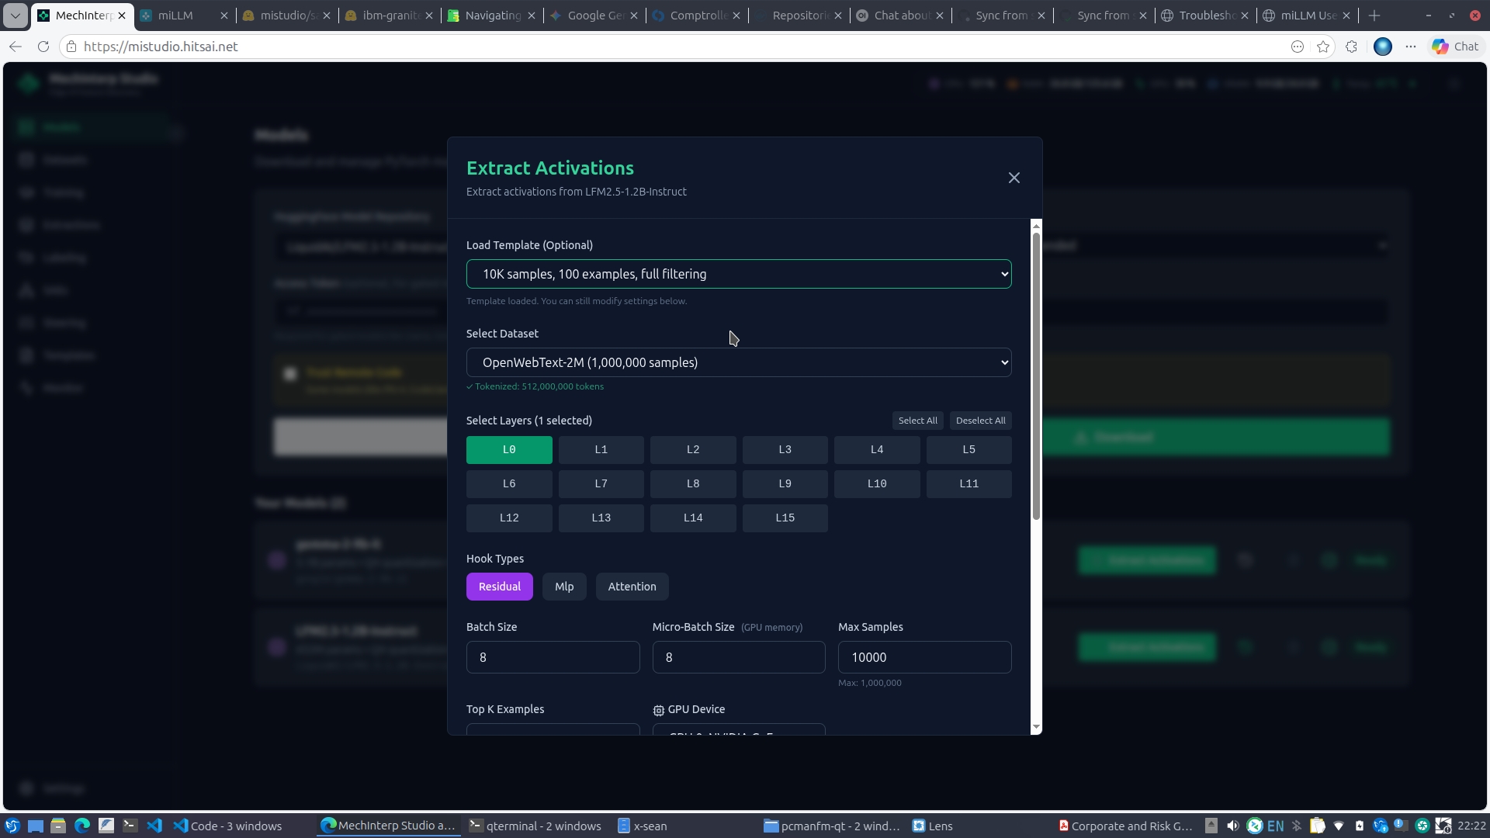Screen dimensions: 1490x838
Task: Focus the Micro-Batch Size input field
Action: tap(739, 657)
